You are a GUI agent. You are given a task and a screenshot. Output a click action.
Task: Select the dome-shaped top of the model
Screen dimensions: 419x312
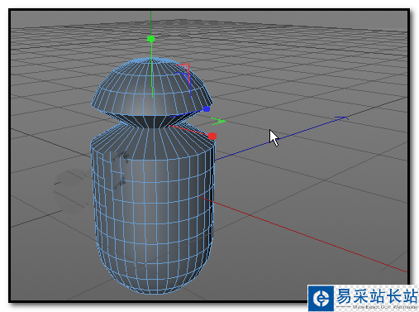pos(152,86)
